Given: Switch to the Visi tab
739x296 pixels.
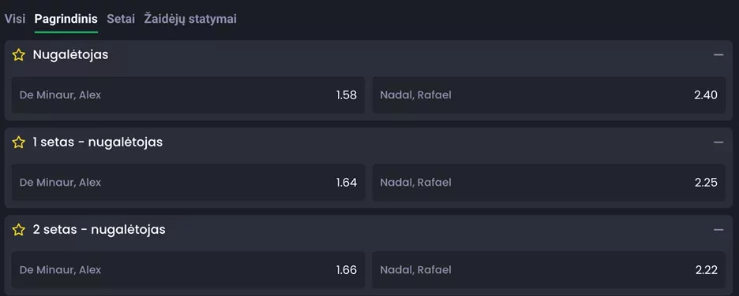Looking at the screenshot, I should click(x=15, y=19).
